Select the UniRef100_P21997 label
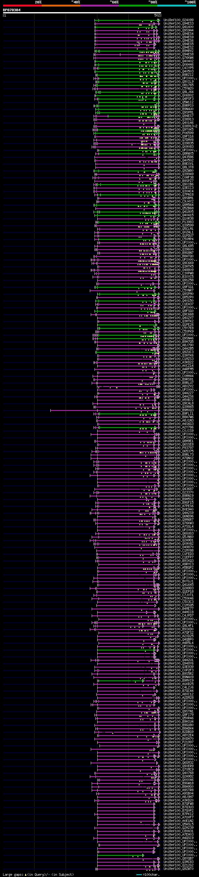199x877 pixels. click(x=178, y=742)
